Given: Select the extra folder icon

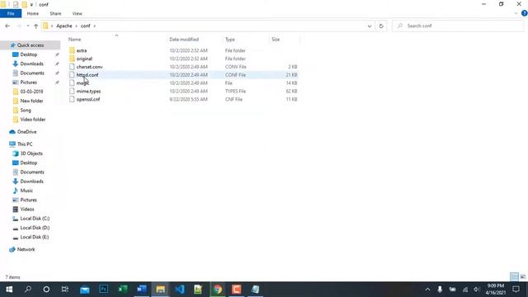Looking at the screenshot, I should pos(72,50).
